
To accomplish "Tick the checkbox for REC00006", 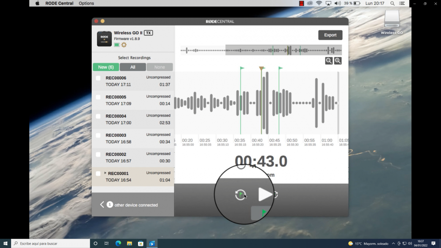I will [98, 78].
